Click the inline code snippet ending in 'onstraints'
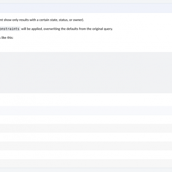172x172 pixels. coord(10,29)
